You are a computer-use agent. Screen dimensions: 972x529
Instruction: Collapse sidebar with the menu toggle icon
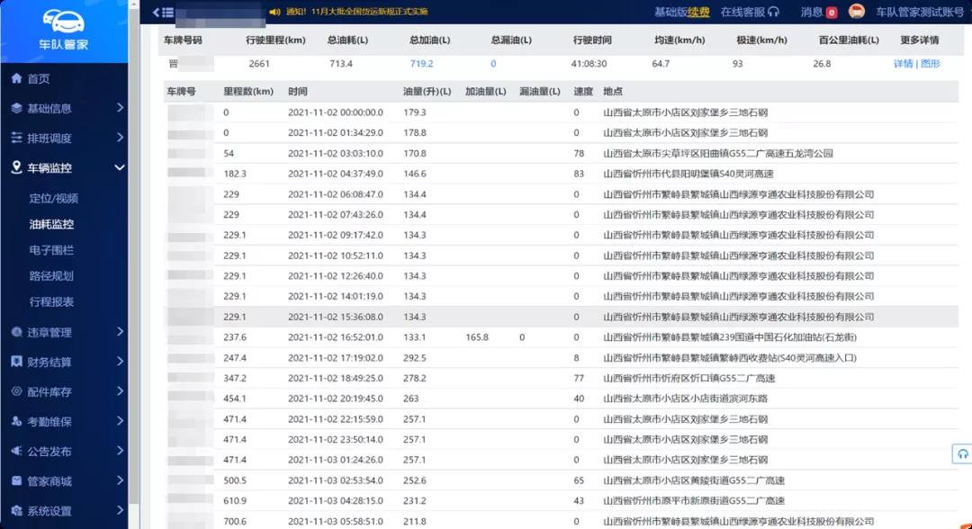(164, 12)
